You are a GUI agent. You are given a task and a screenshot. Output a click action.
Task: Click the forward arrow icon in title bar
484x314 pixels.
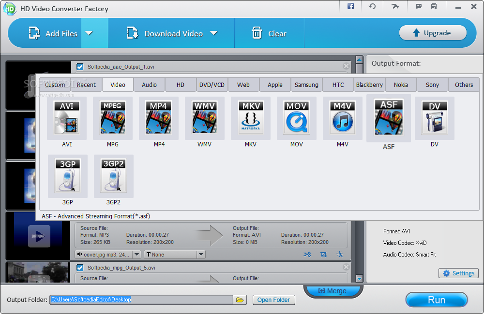395,6
